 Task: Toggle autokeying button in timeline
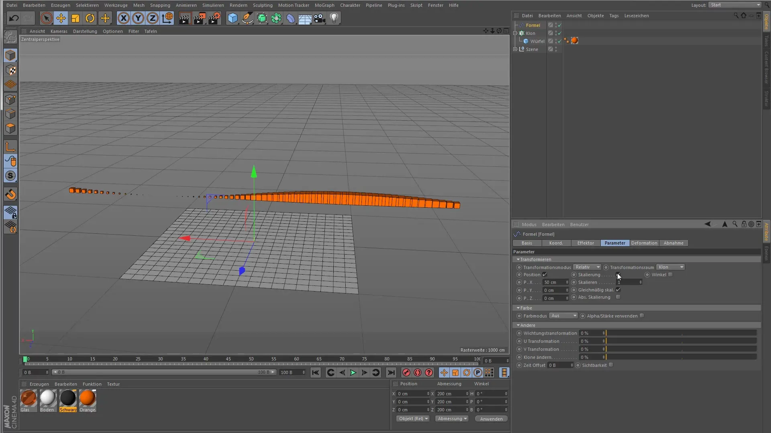tap(418, 373)
